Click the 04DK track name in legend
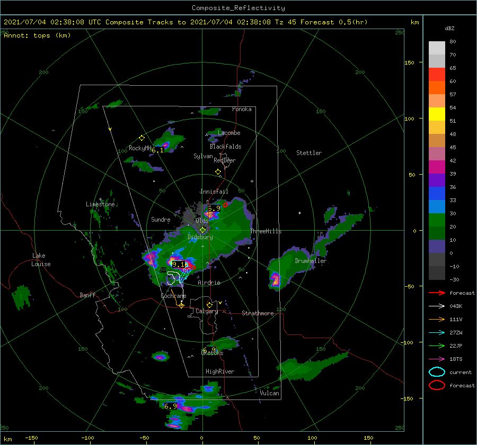Viewport: 477px width, 445px height. click(x=456, y=306)
